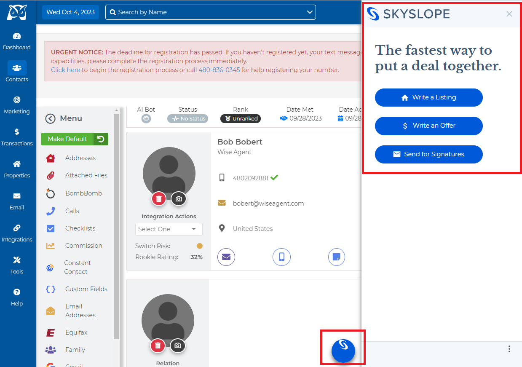
Task: Click the reset icon beside Make Default
Action: coord(101,139)
